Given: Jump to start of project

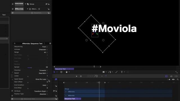Looking at the screenshot, I should tap(76, 76).
